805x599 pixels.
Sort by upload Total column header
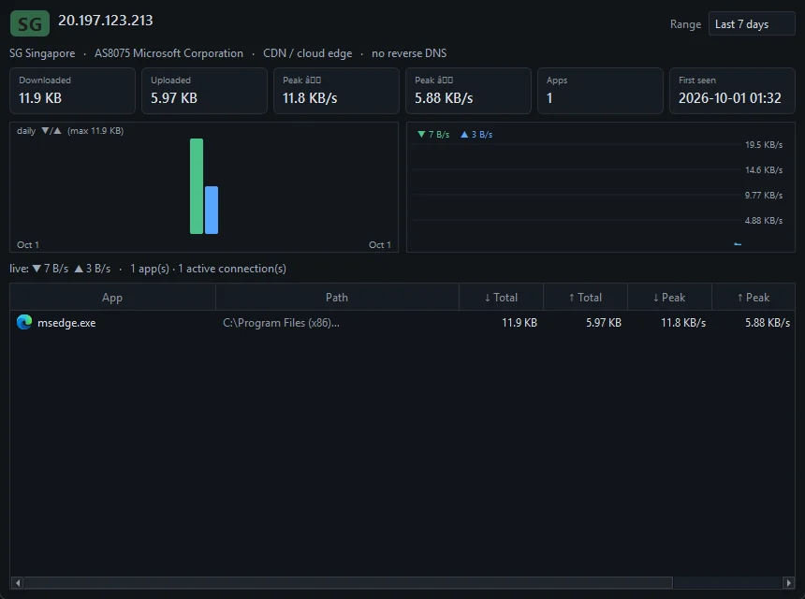(585, 298)
